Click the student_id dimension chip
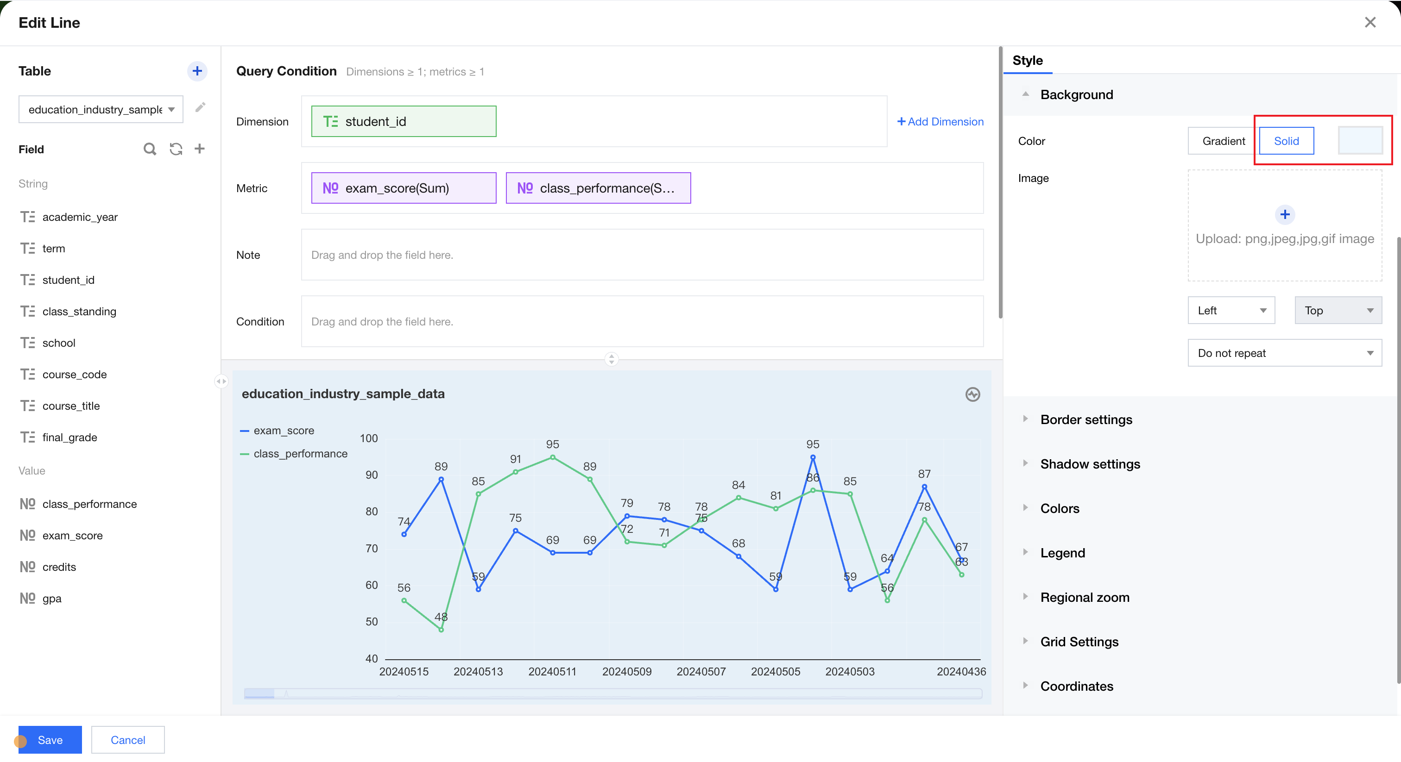 click(x=404, y=121)
